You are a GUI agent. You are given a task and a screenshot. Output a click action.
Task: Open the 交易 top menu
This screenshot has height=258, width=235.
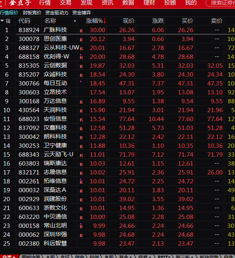coord(66,3)
